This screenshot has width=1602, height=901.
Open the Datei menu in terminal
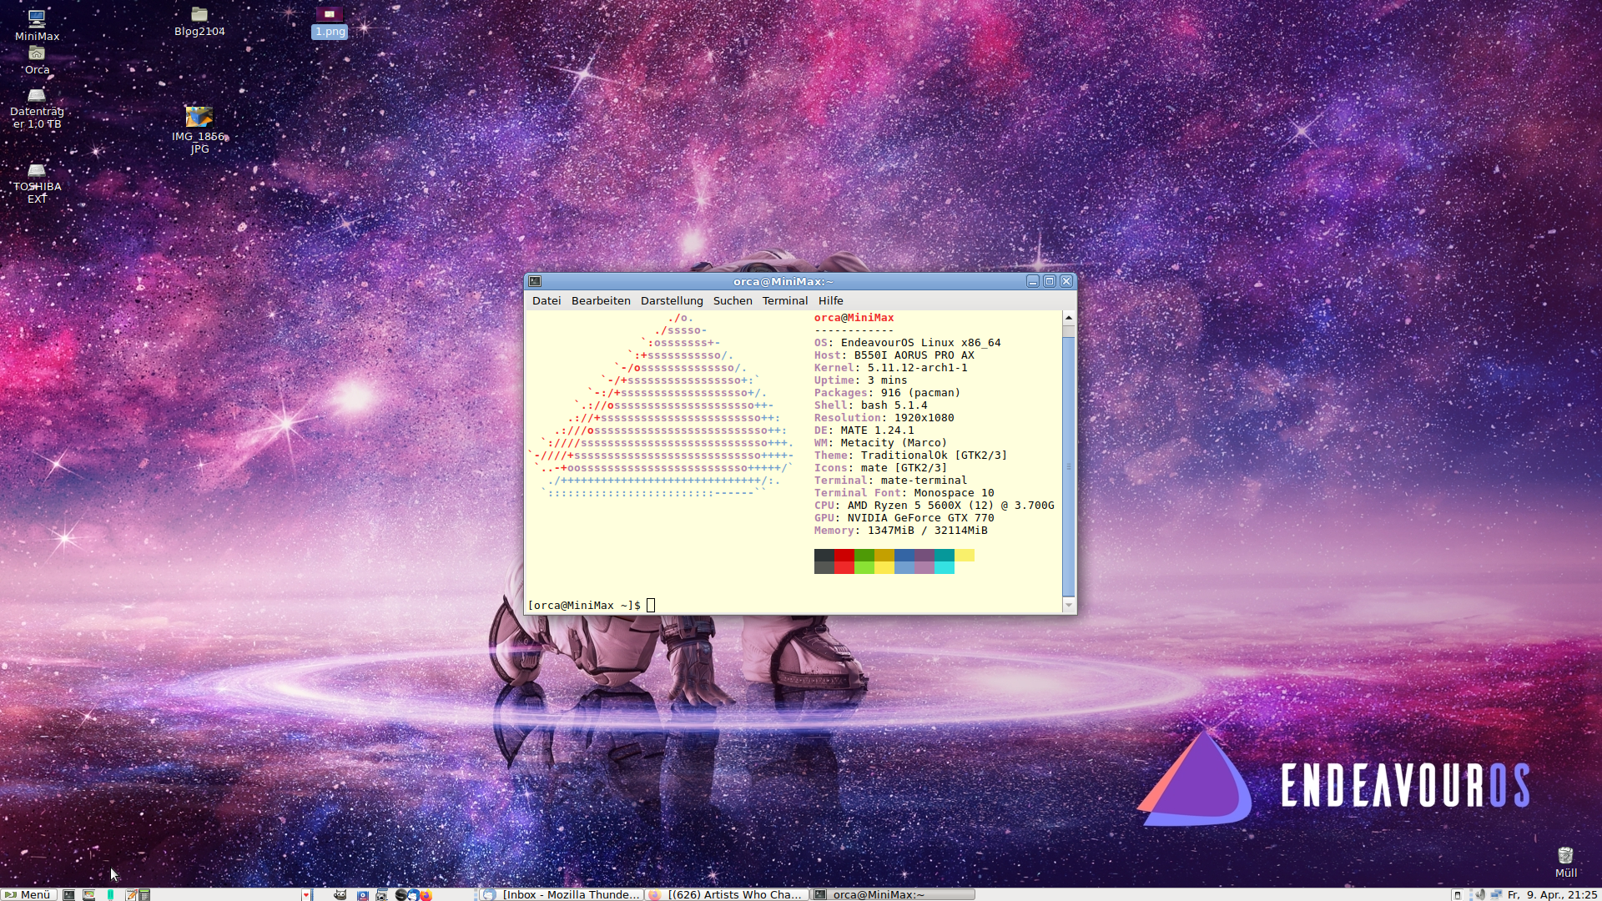click(x=547, y=300)
